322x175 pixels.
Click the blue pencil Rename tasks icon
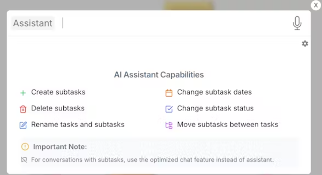point(23,125)
